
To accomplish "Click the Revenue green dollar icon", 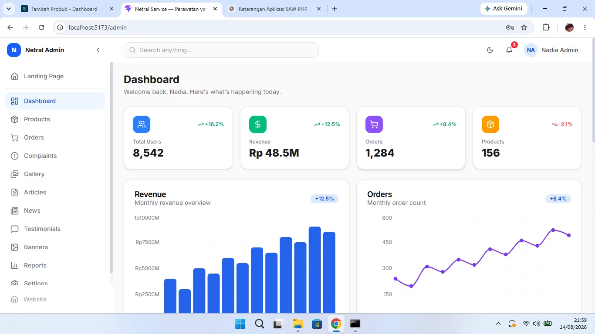I will (x=258, y=124).
